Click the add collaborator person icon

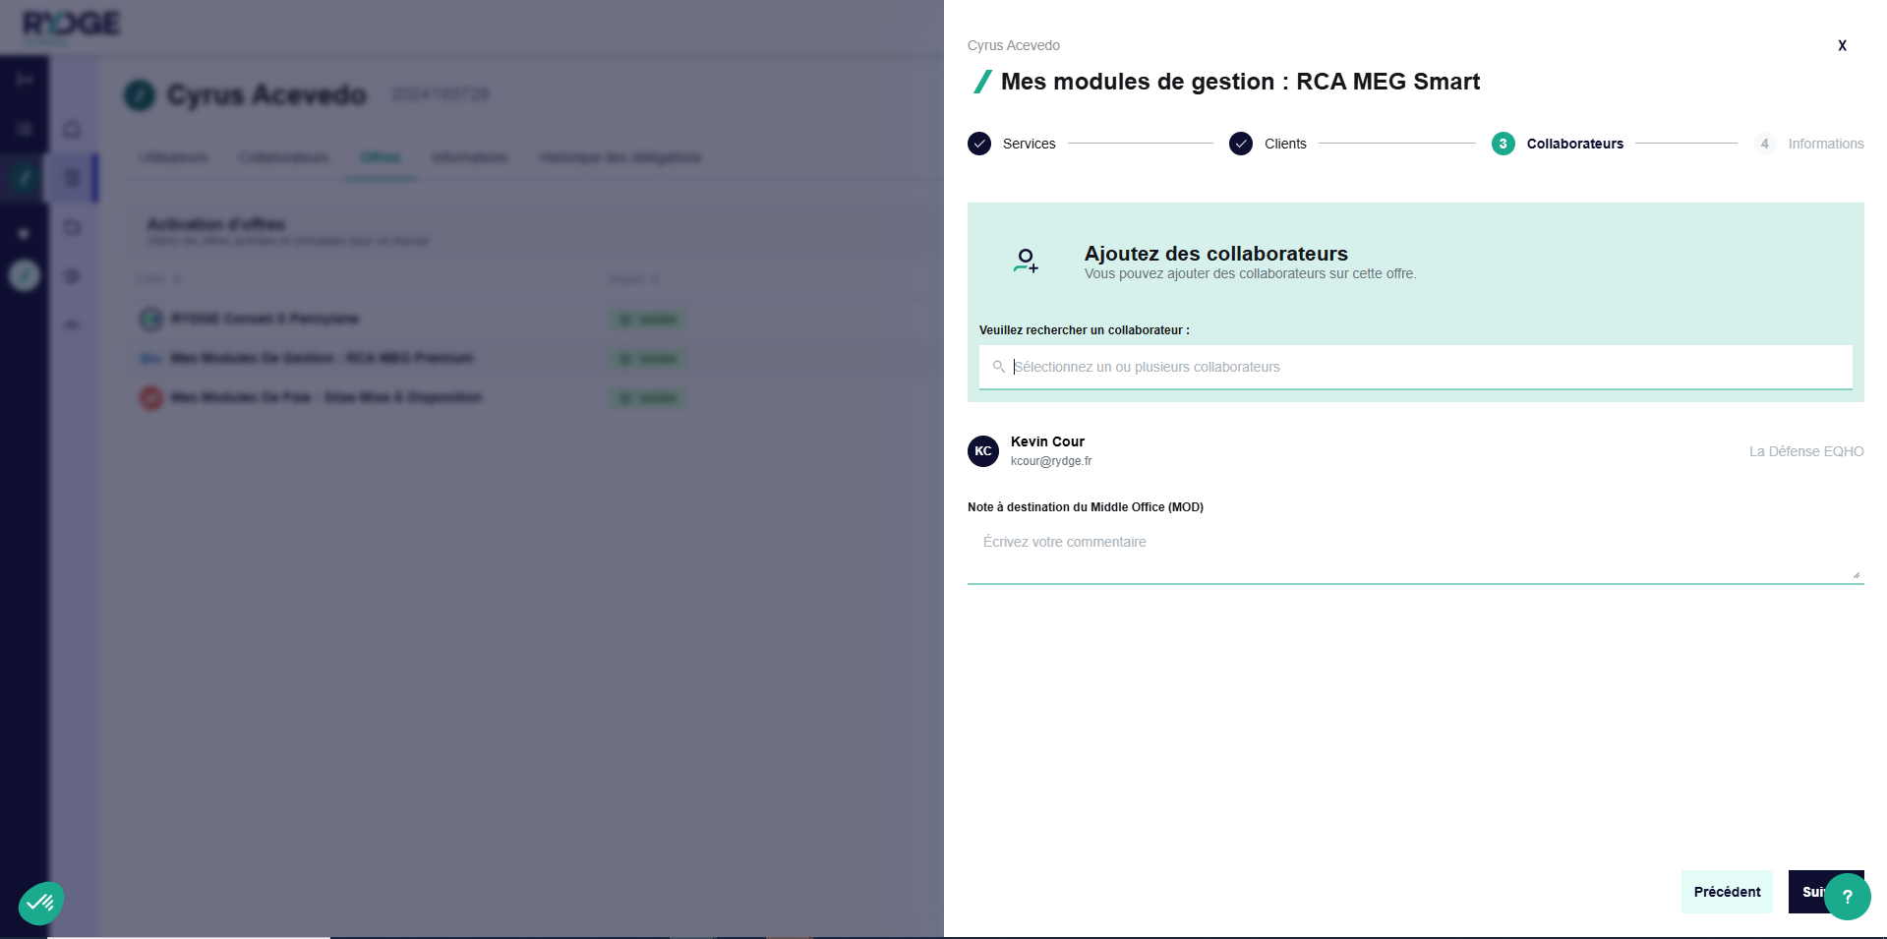coord(1026,261)
